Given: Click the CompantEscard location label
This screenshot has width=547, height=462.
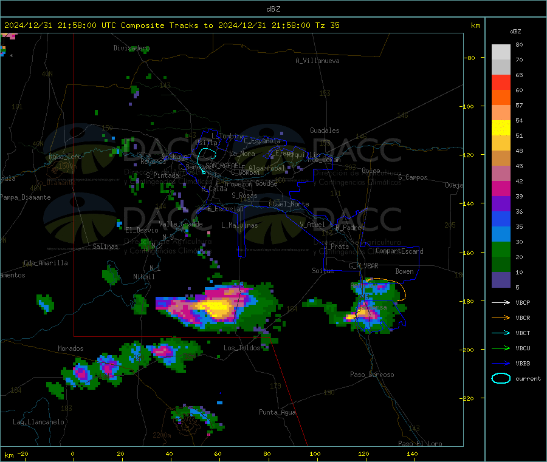Looking at the screenshot, I should (x=399, y=251).
